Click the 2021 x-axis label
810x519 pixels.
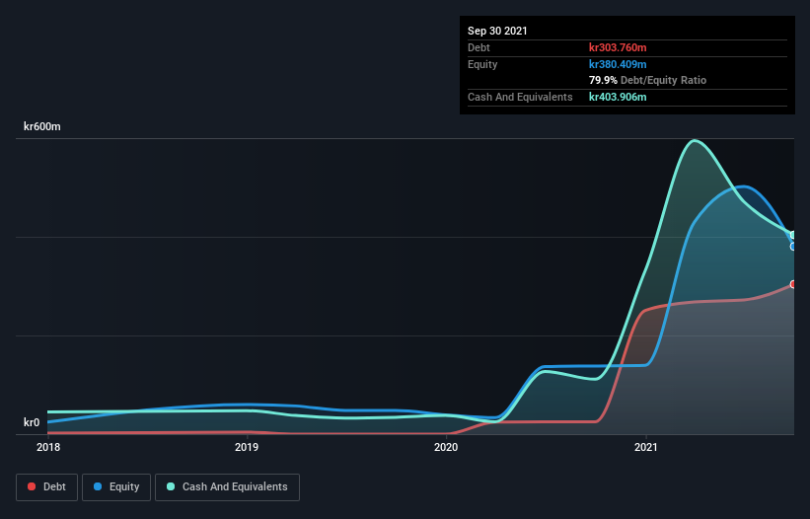pyautogui.click(x=645, y=447)
